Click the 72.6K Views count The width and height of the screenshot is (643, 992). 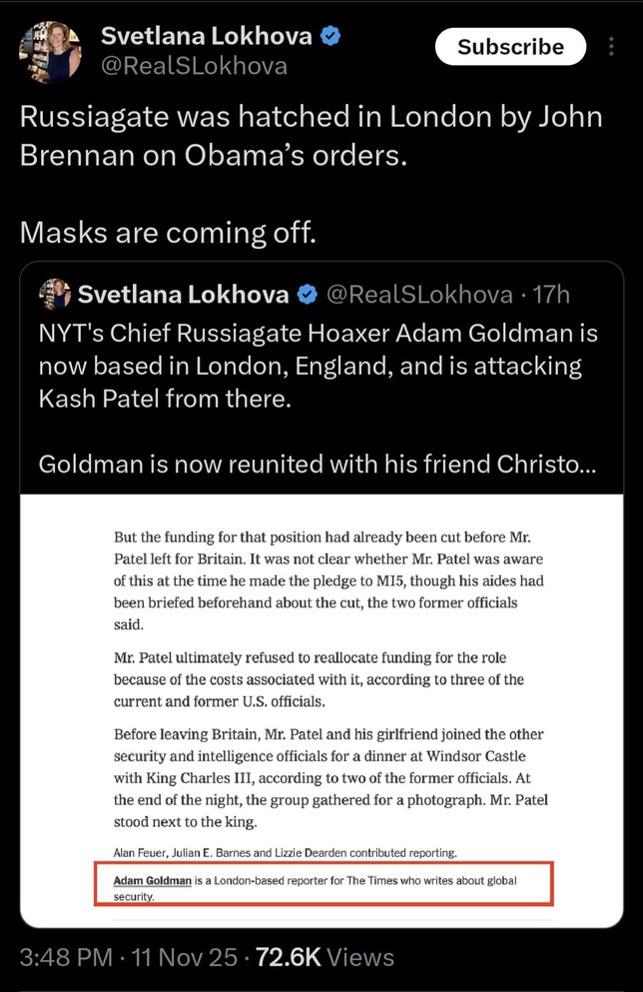324,957
